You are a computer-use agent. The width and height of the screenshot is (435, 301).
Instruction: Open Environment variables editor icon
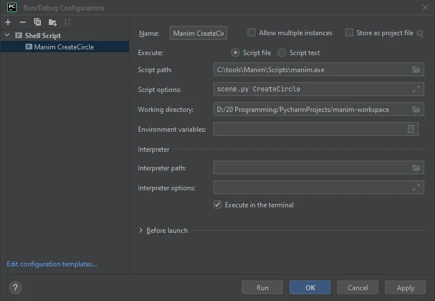click(x=411, y=129)
